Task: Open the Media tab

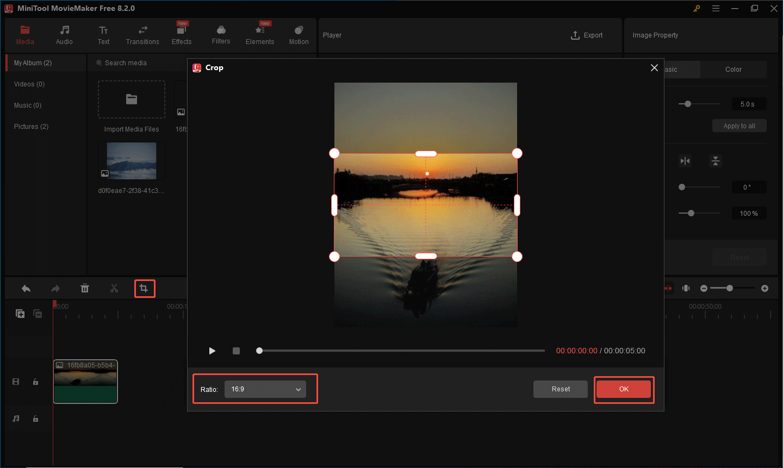Action: point(25,35)
